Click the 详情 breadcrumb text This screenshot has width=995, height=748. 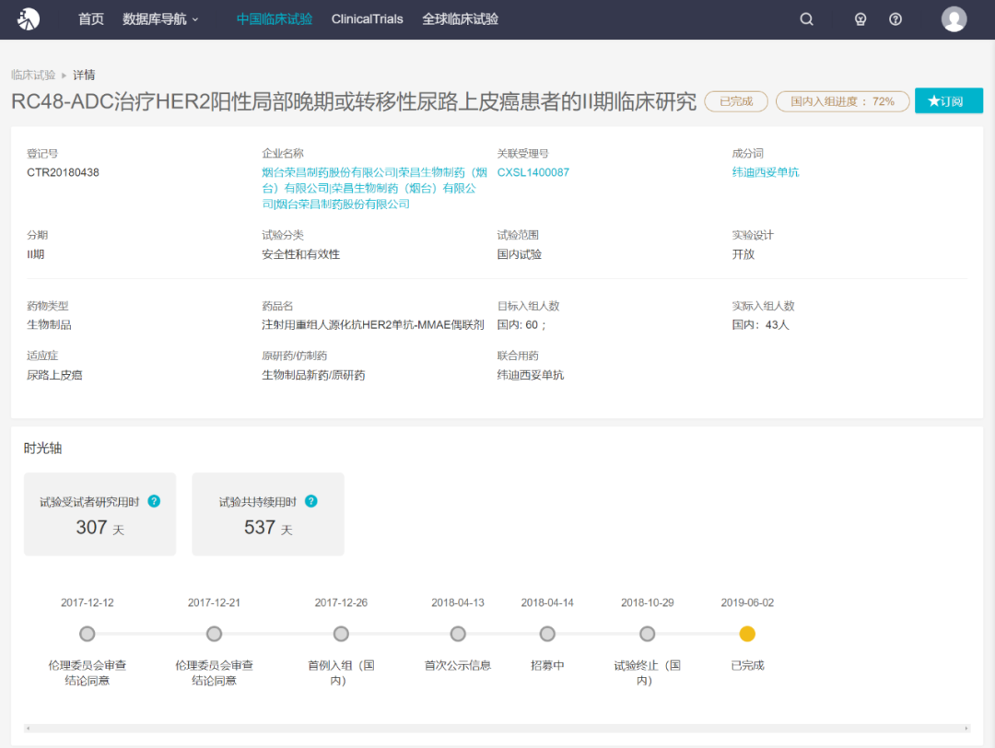pyautogui.click(x=84, y=75)
